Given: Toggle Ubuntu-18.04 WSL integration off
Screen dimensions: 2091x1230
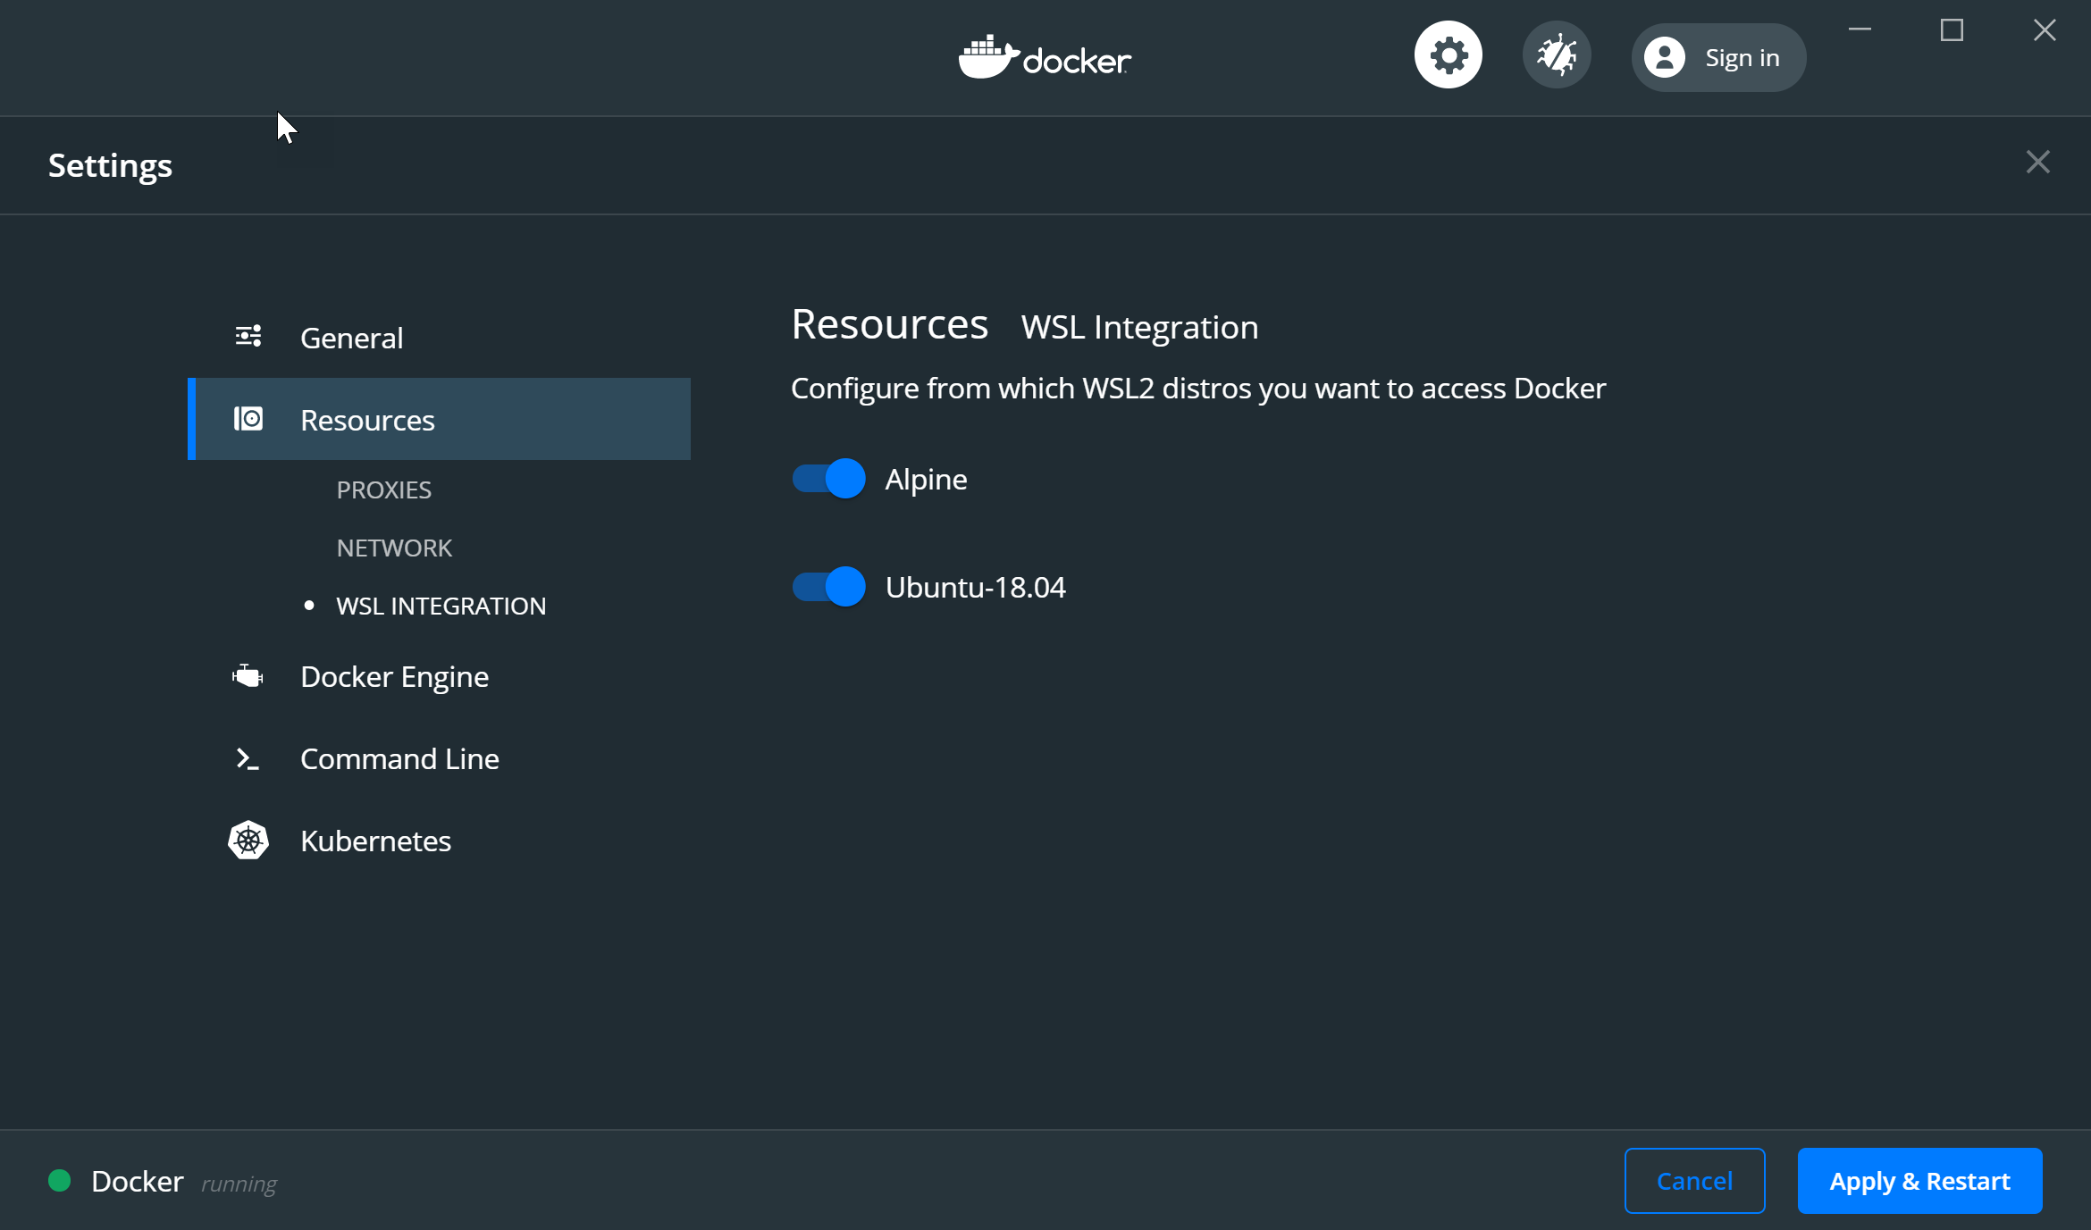Looking at the screenshot, I should pyautogui.click(x=828, y=587).
